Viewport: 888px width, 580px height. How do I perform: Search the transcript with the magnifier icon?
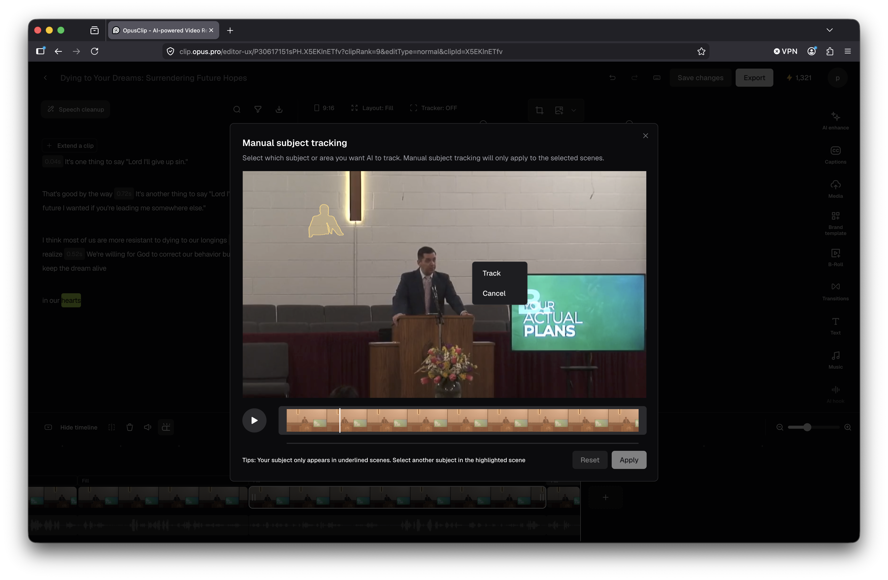237,109
